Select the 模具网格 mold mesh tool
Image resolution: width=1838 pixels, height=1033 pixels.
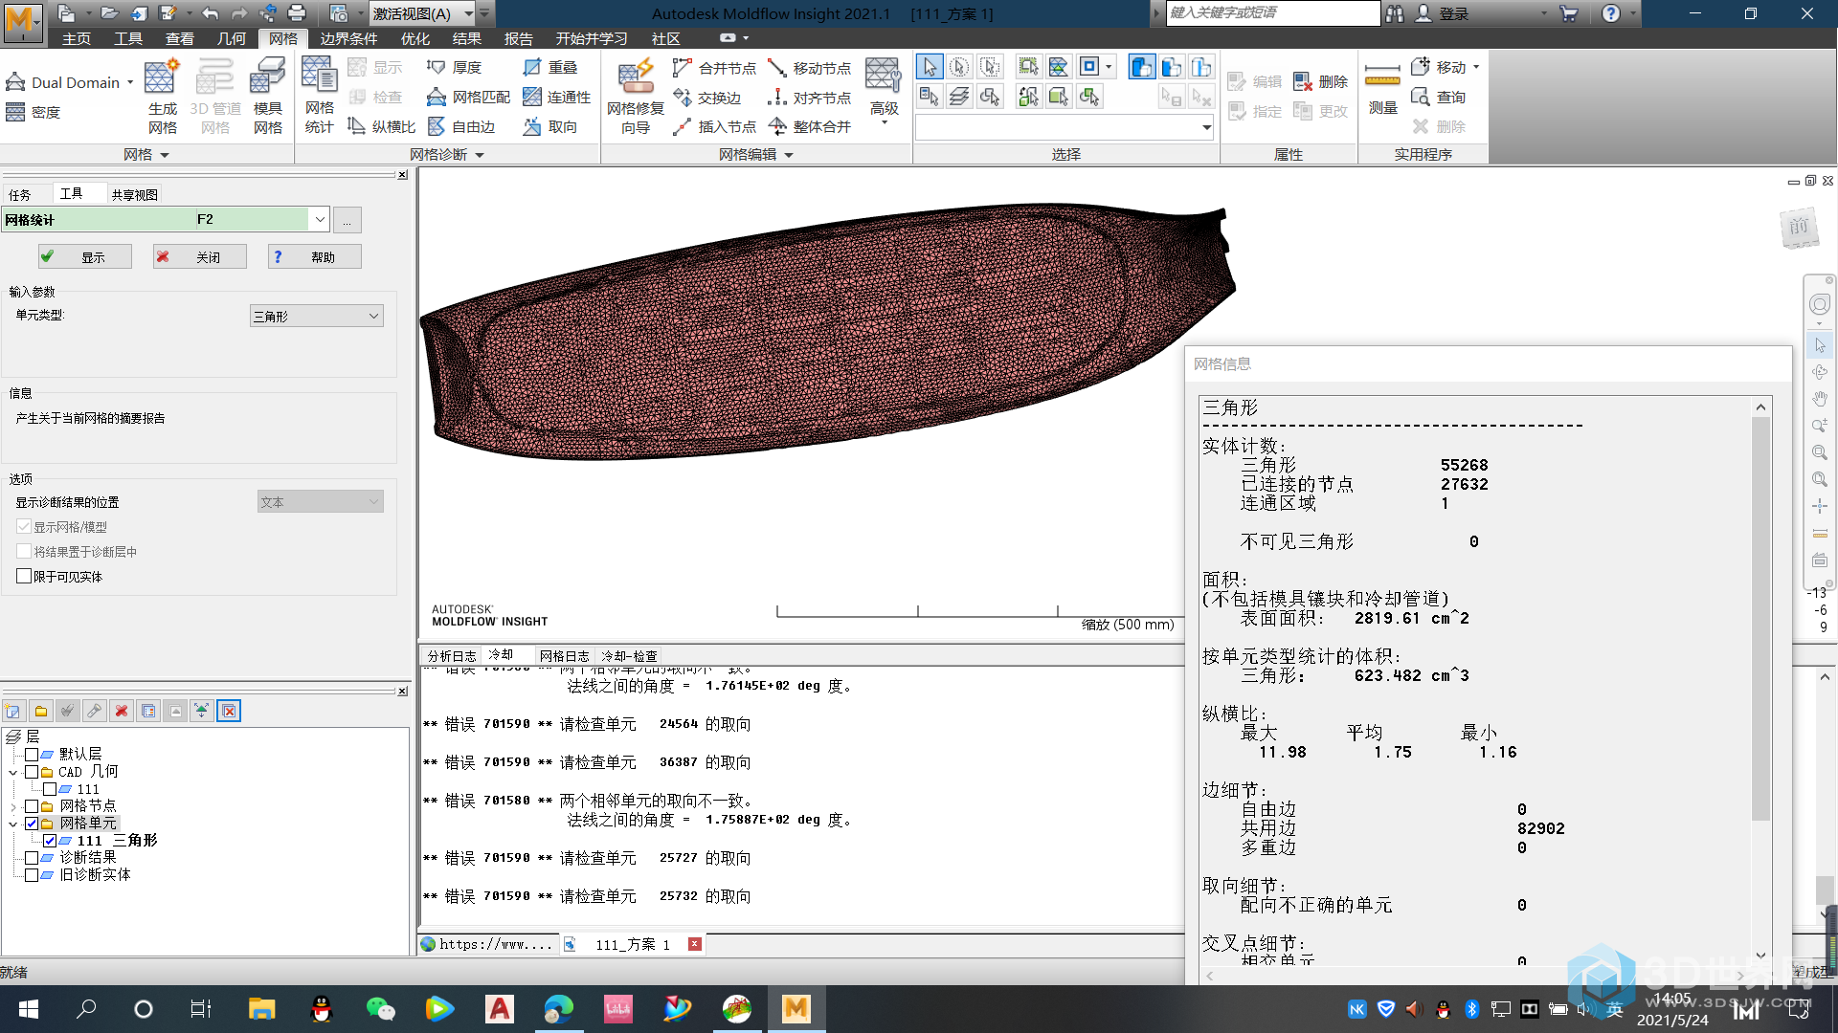267,97
